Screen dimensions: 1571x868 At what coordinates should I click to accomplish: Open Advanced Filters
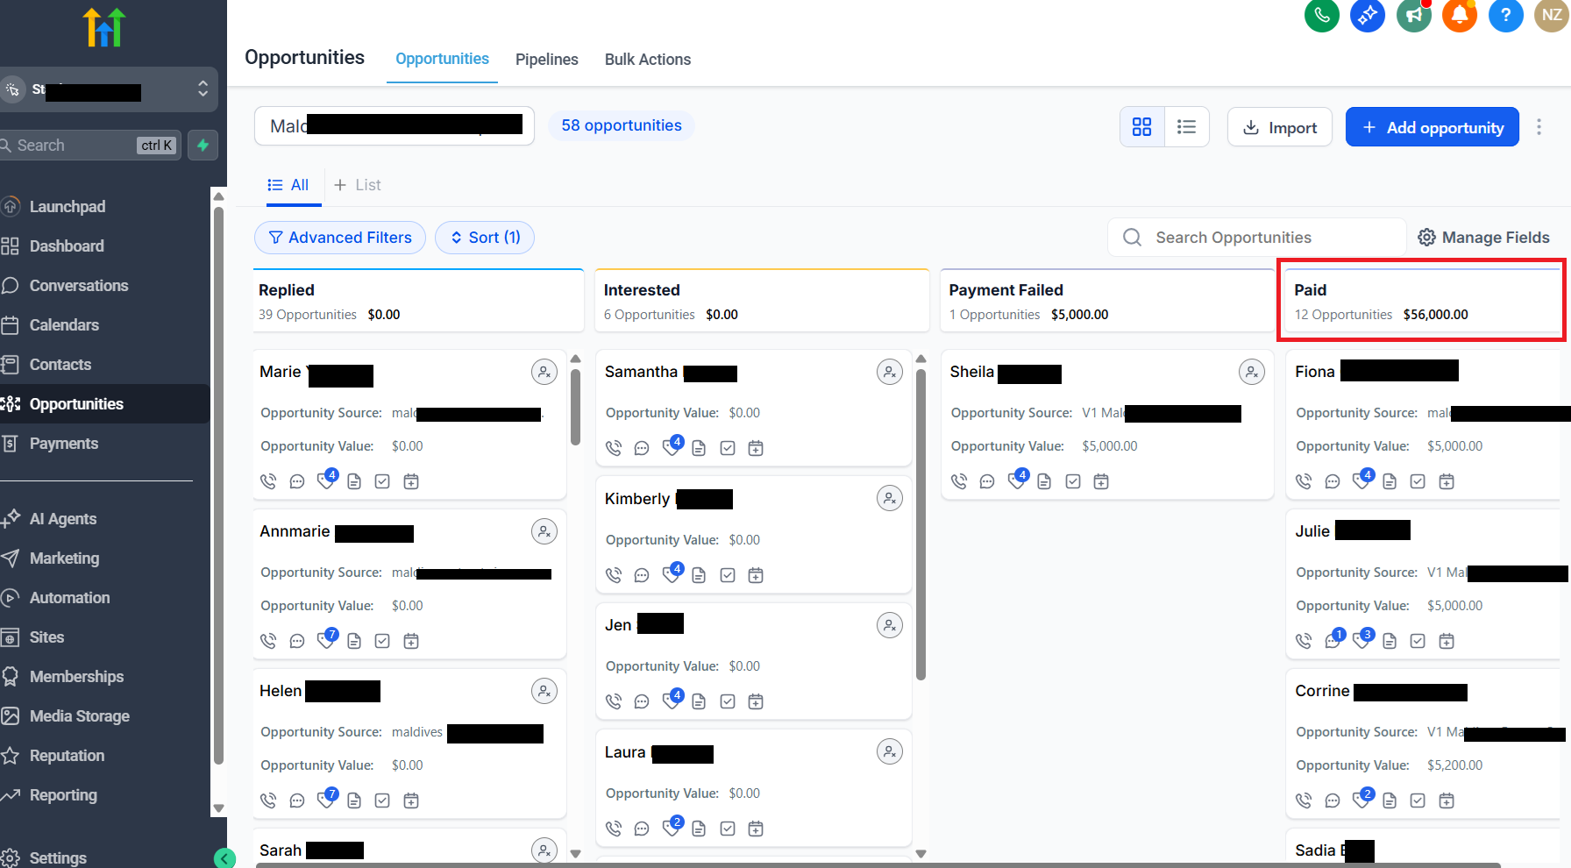340,237
